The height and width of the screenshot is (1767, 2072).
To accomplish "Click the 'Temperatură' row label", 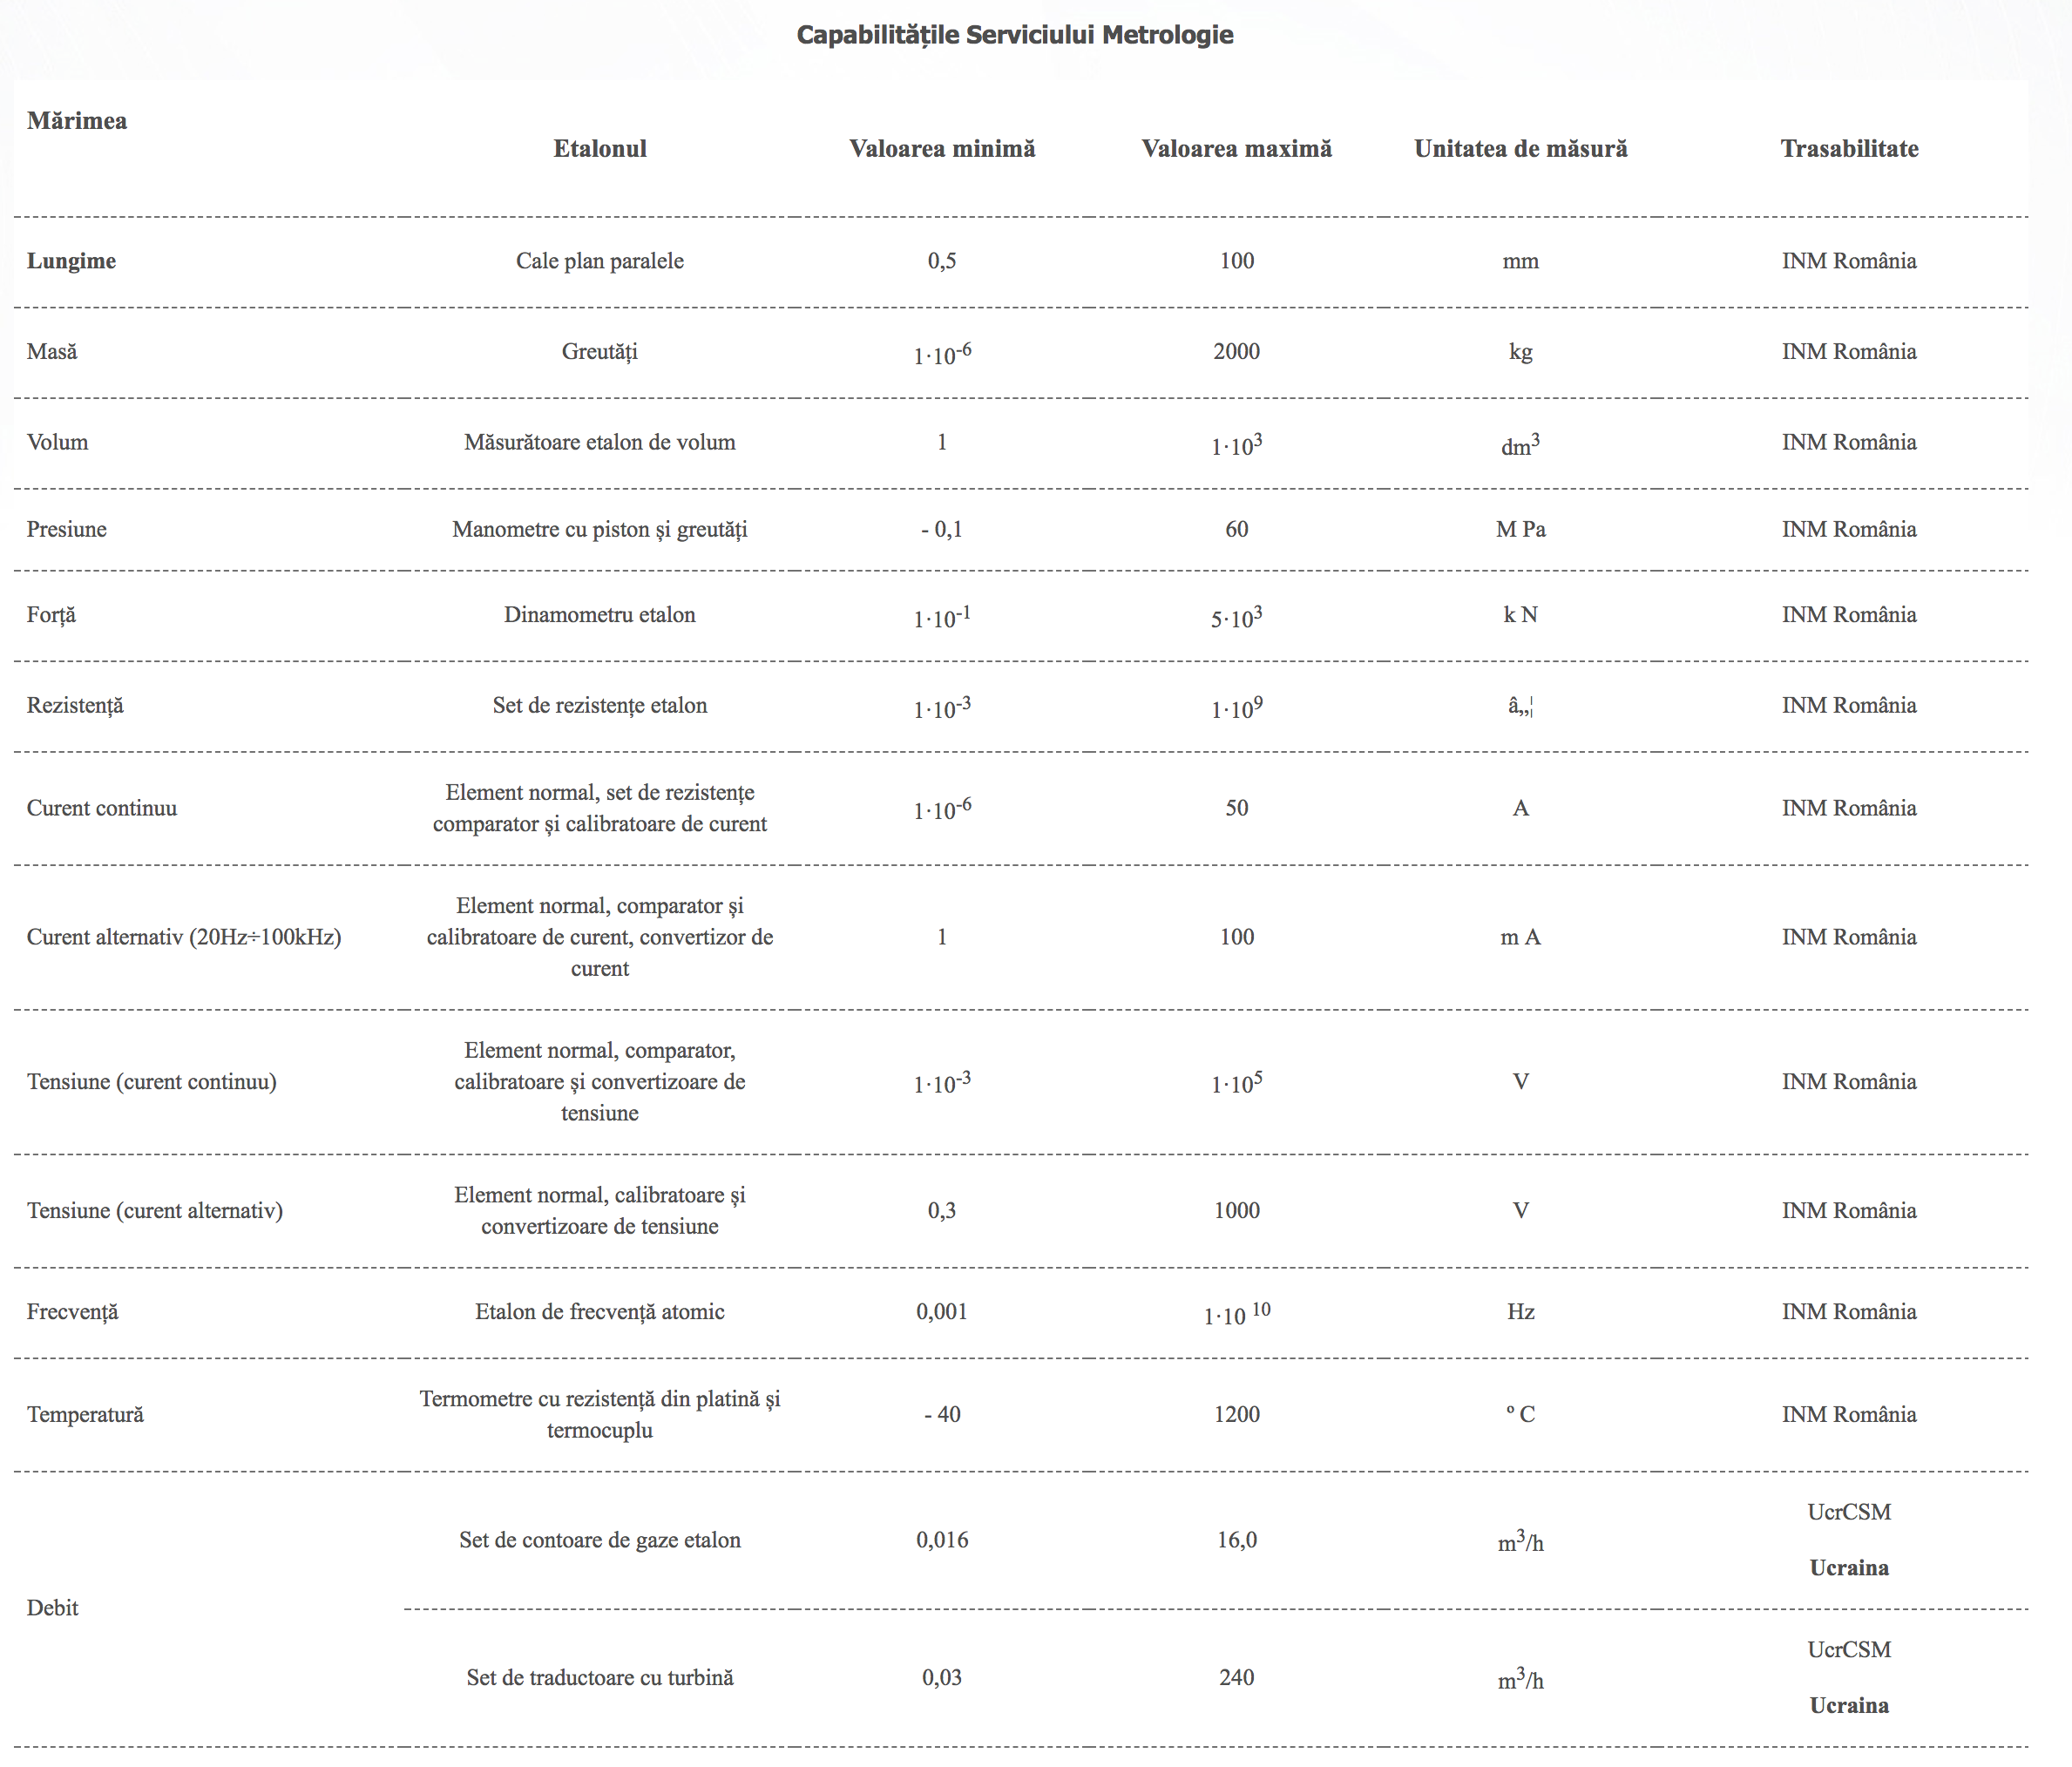I will click(85, 1414).
